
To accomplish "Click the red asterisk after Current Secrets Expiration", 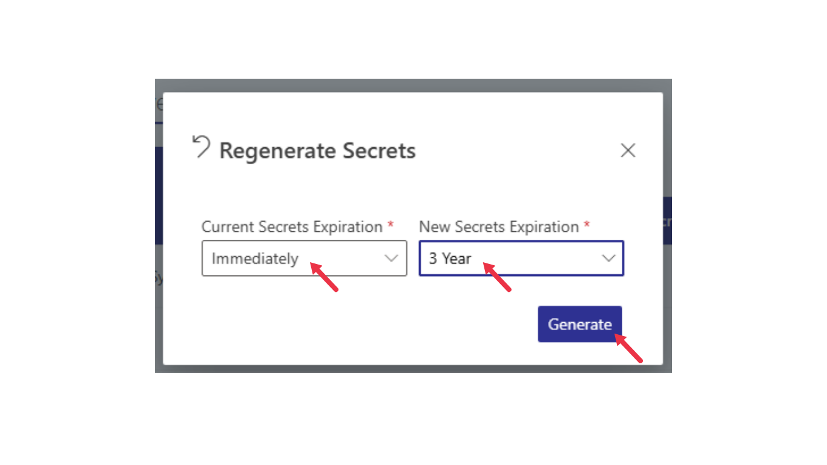I will tap(390, 225).
